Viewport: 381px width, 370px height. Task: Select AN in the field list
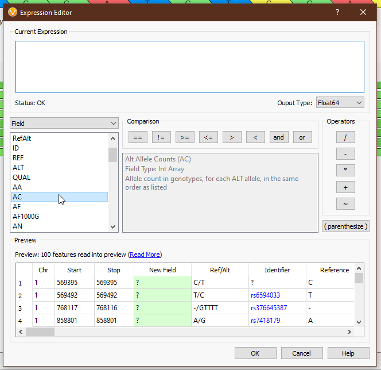(59, 226)
